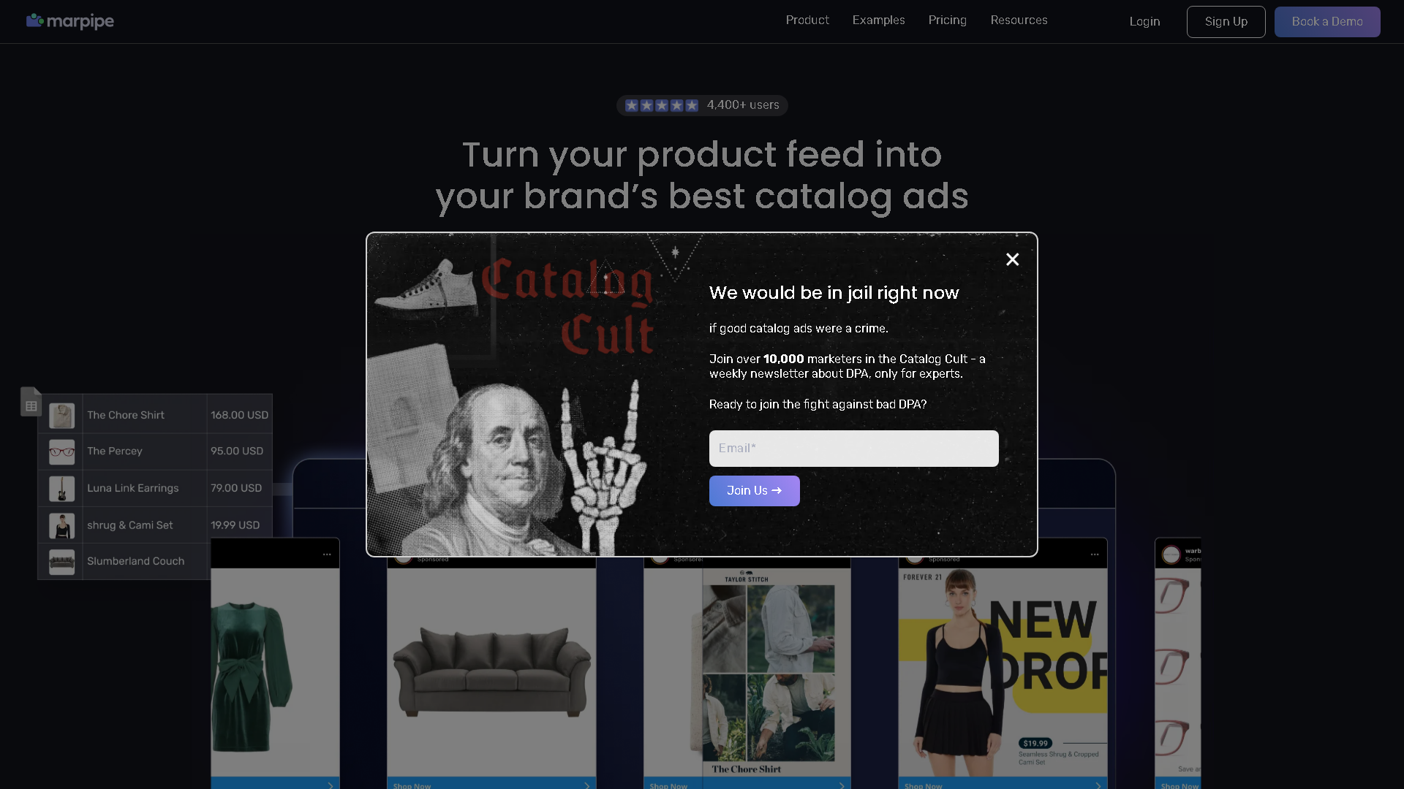Click the shrug & Cami Set thumbnail

(x=61, y=525)
